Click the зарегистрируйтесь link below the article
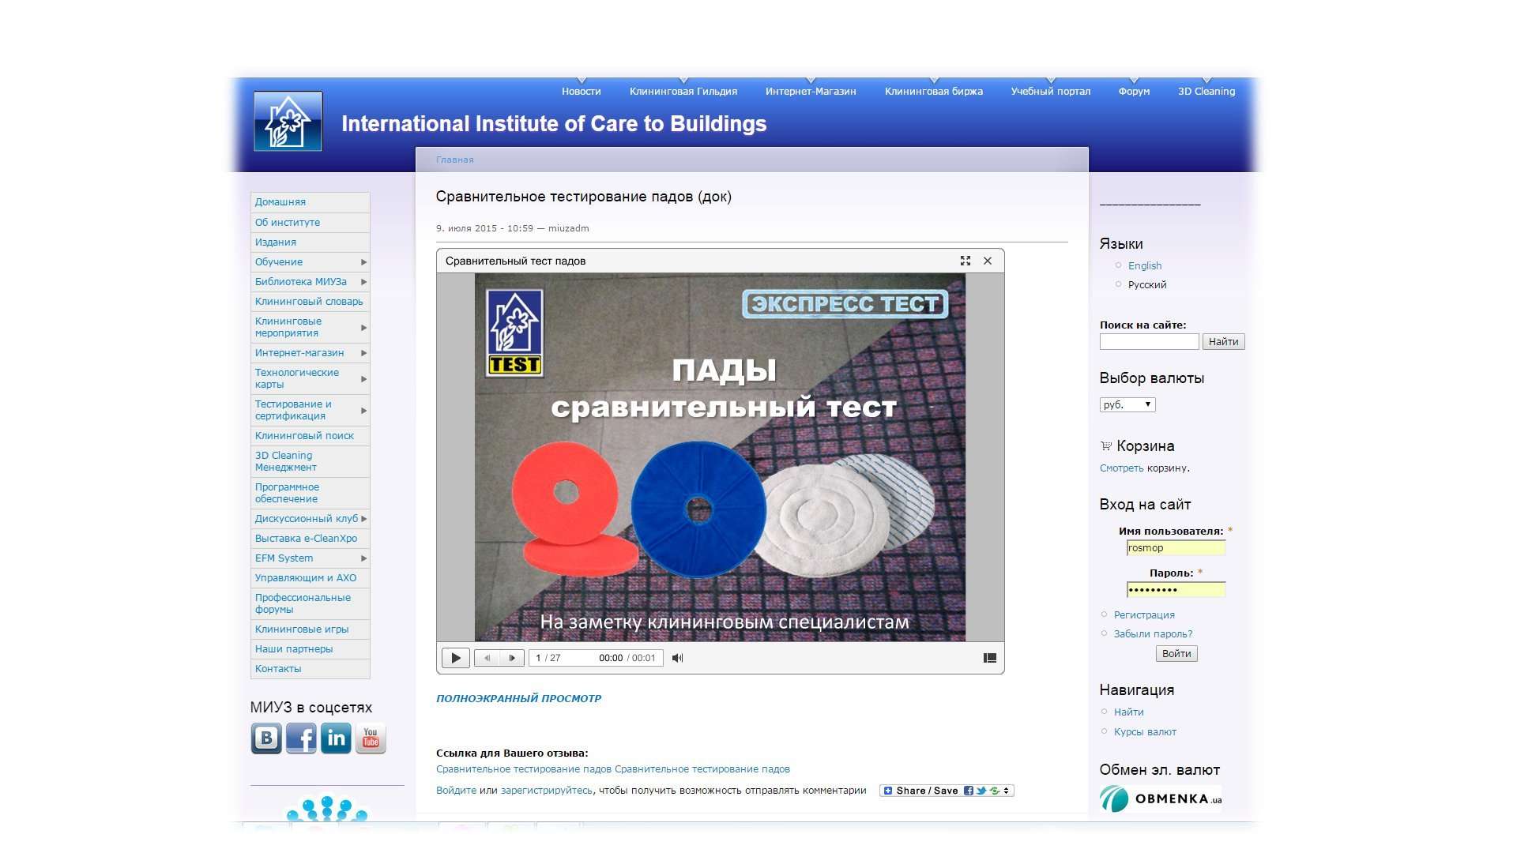1517x853 pixels. click(546, 791)
